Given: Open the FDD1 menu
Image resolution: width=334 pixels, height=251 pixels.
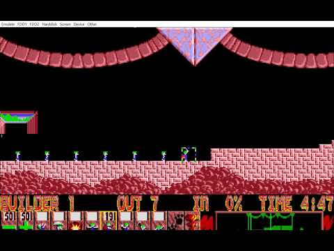Looking at the screenshot, I should point(22,24).
